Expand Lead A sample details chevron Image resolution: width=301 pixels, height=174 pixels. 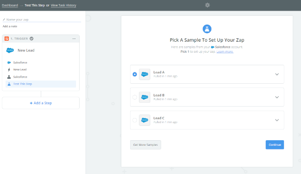277,74
